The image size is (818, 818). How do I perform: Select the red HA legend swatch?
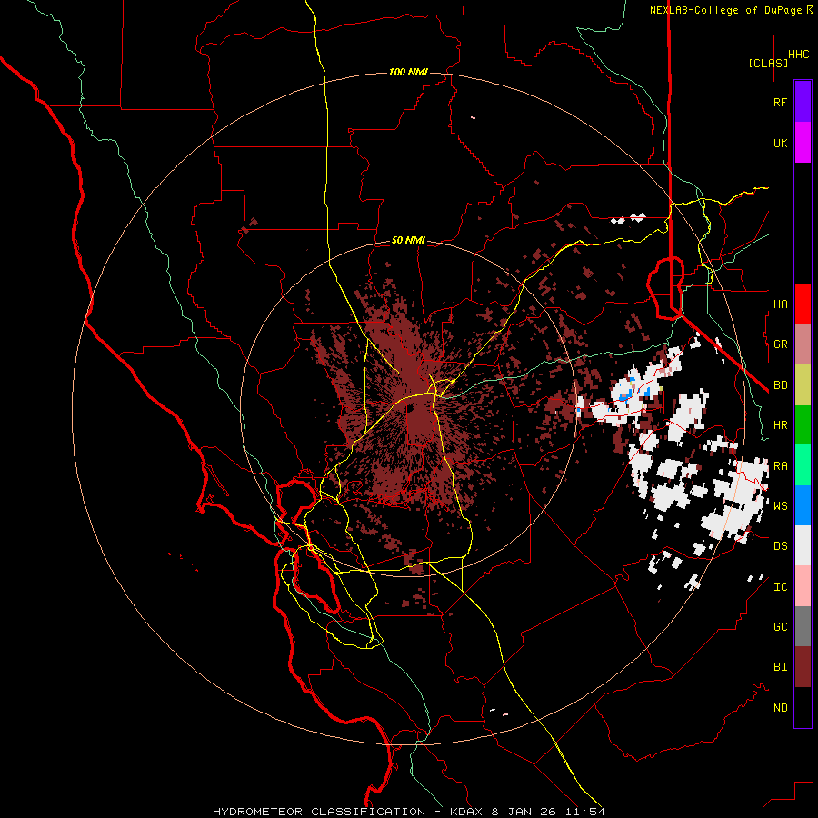[x=803, y=304]
